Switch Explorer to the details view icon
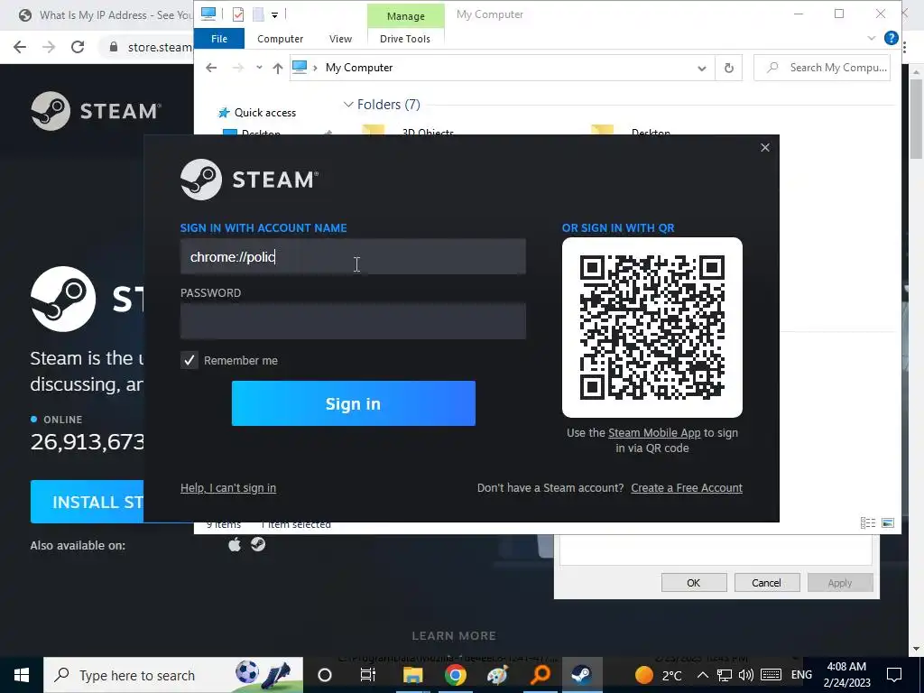Image resolution: width=924 pixels, height=693 pixels. tap(867, 522)
